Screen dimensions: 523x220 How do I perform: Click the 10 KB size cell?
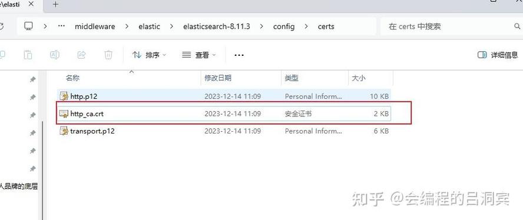pyautogui.click(x=379, y=96)
